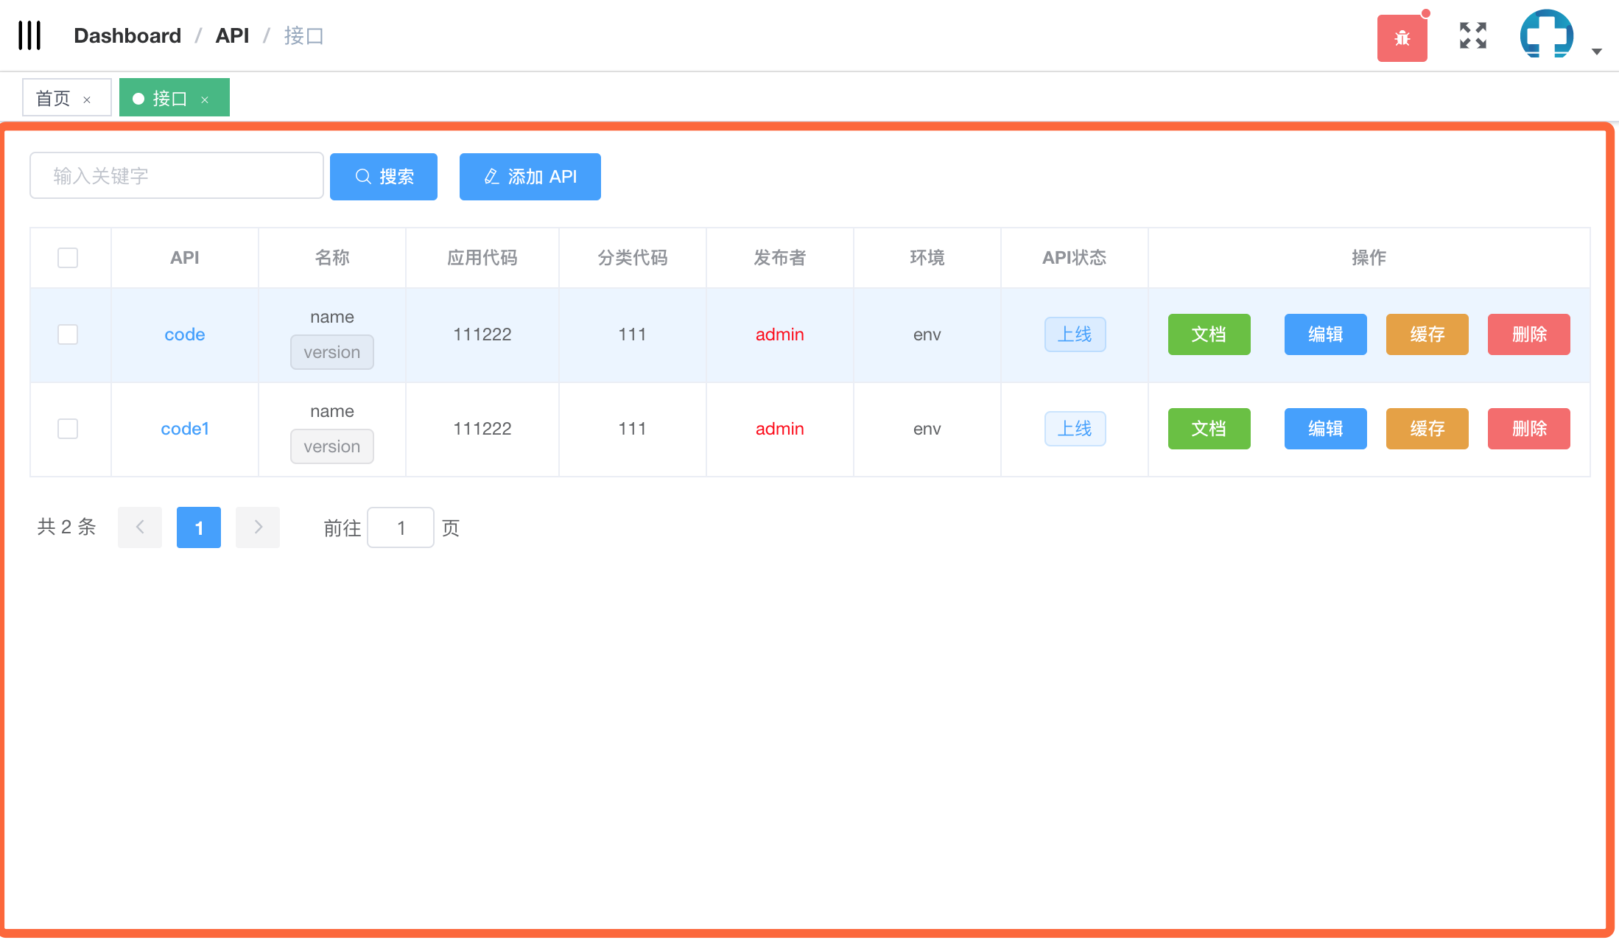Click 文档 button for the code row
The height and width of the screenshot is (940, 1619).
tap(1208, 334)
